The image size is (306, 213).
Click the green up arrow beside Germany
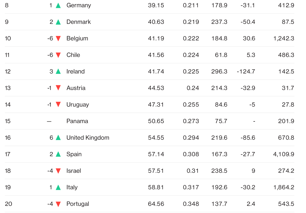click(58, 5)
